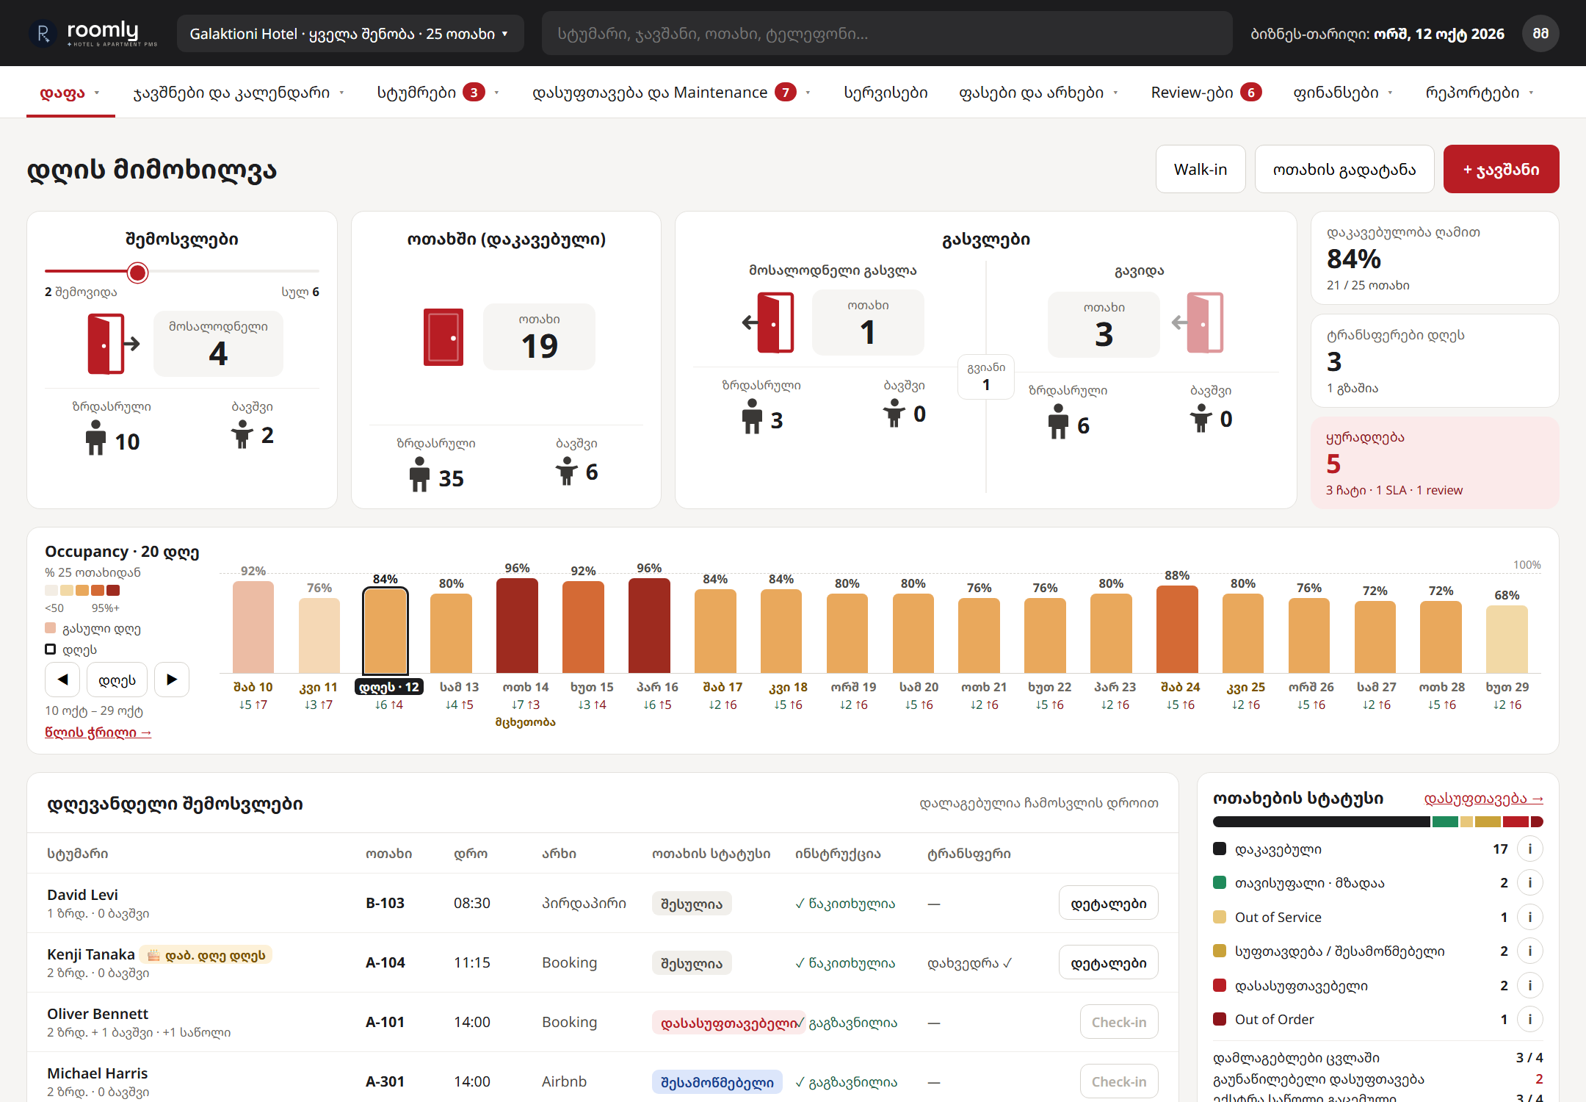Click the Walk-in button
The width and height of the screenshot is (1586, 1102).
click(1201, 169)
